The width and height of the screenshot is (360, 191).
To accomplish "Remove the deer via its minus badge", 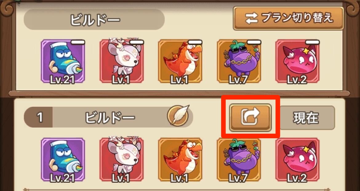I will [x=137, y=42].
